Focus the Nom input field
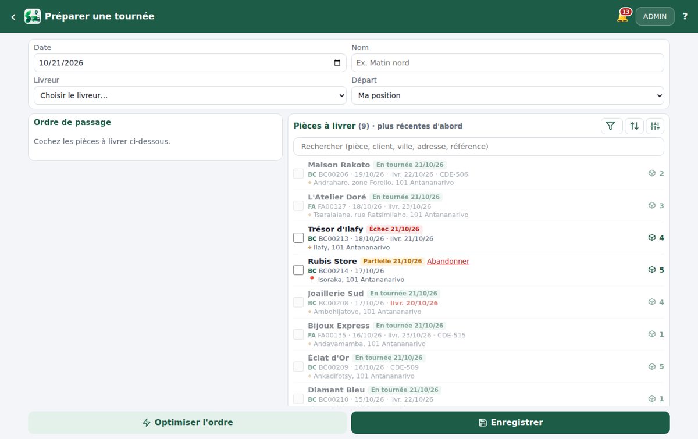Screen dimensions: 698x439 point(508,63)
